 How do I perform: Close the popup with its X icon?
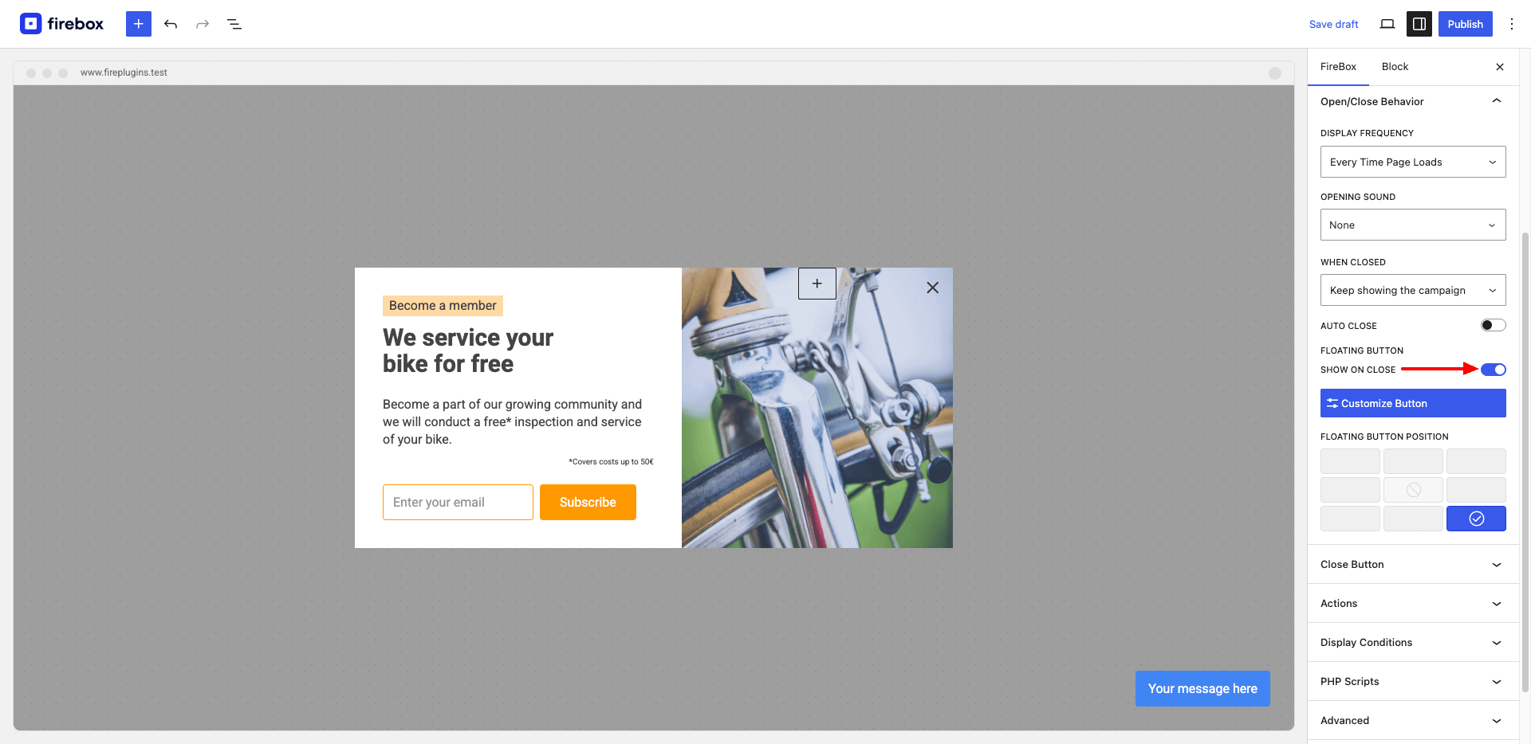pyautogui.click(x=932, y=288)
